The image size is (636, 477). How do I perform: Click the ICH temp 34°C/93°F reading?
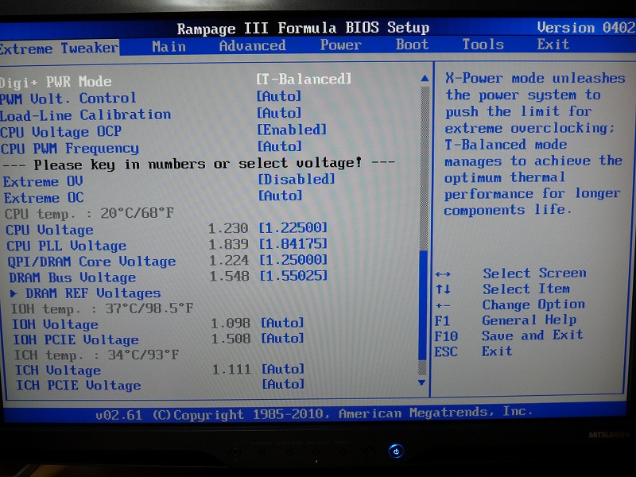pos(96,355)
